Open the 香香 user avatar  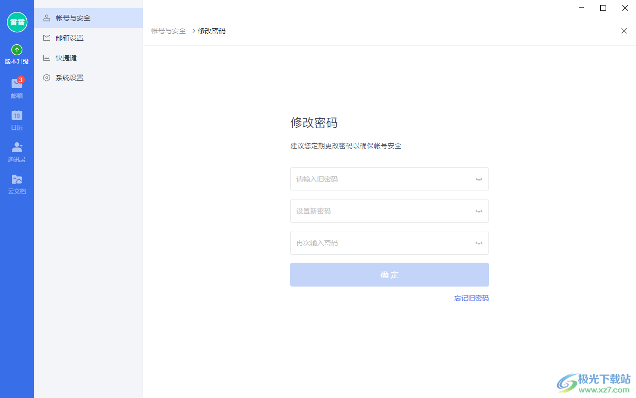click(x=17, y=22)
